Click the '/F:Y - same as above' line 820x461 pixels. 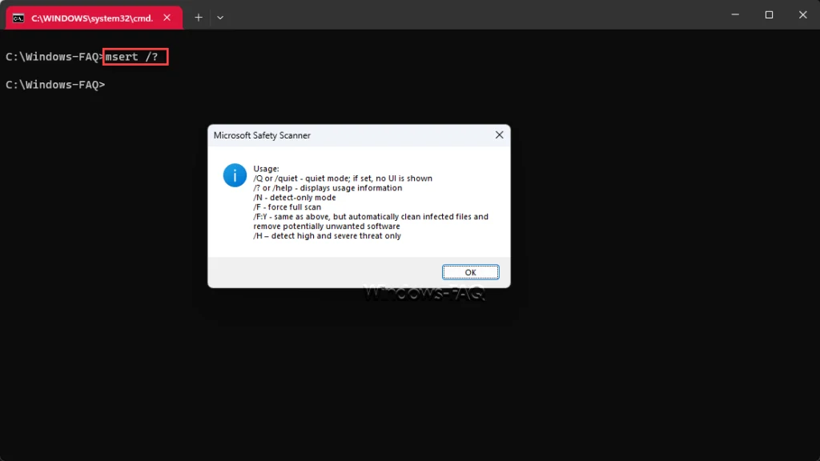pos(371,216)
